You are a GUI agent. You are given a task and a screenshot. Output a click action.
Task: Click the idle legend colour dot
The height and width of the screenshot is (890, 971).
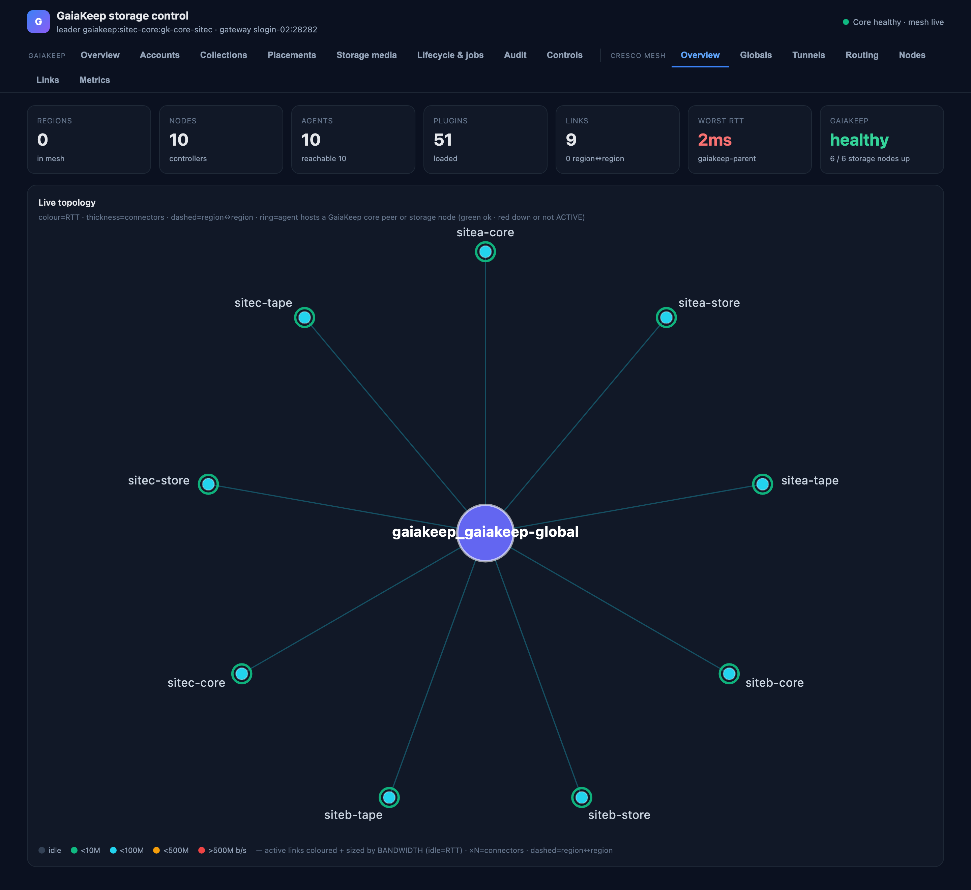[x=42, y=850]
